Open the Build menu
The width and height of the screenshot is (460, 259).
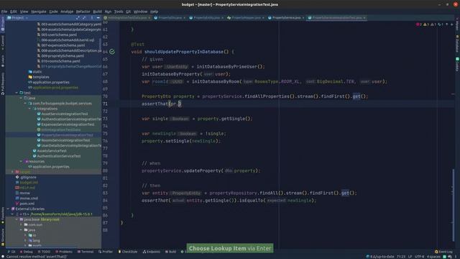tap(97, 12)
